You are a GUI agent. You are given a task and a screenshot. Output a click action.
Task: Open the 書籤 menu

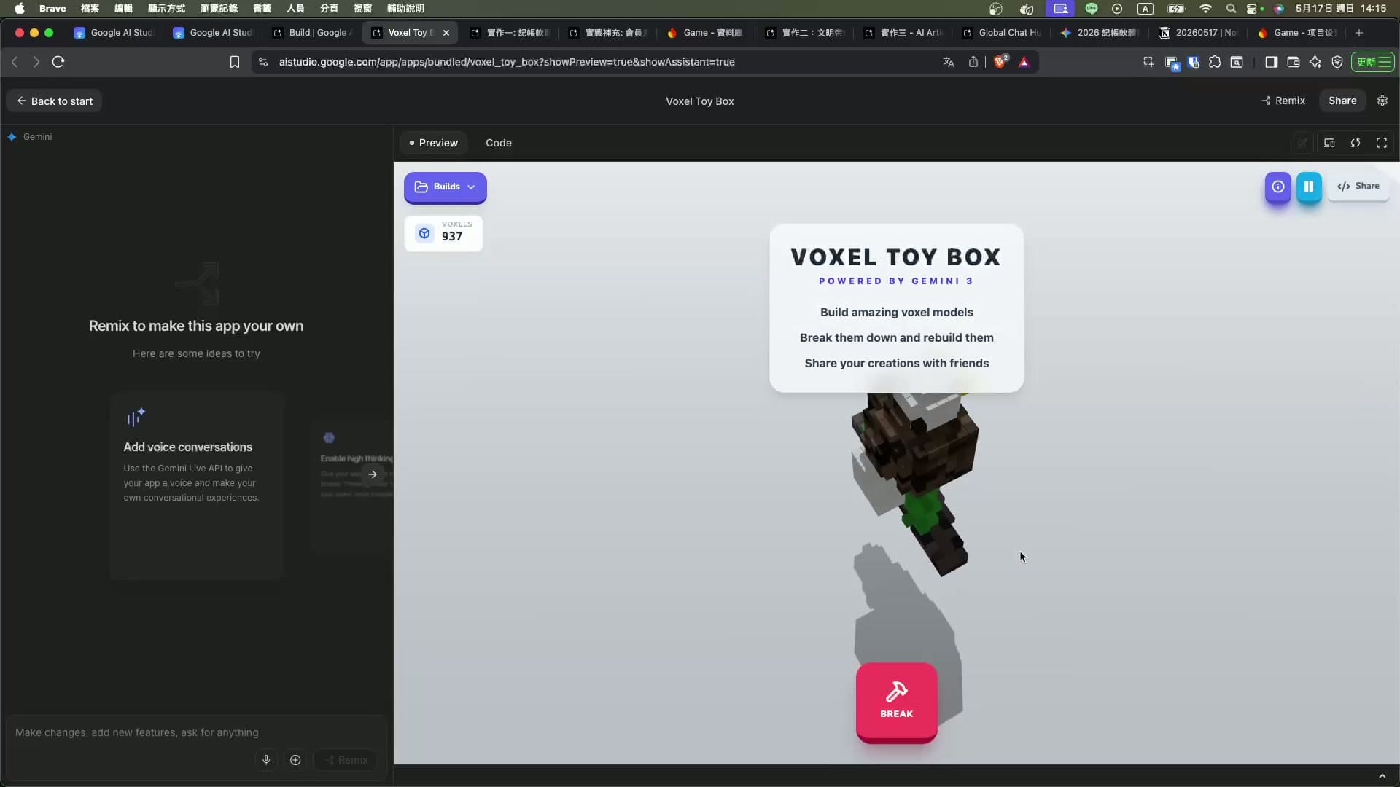coord(262,9)
